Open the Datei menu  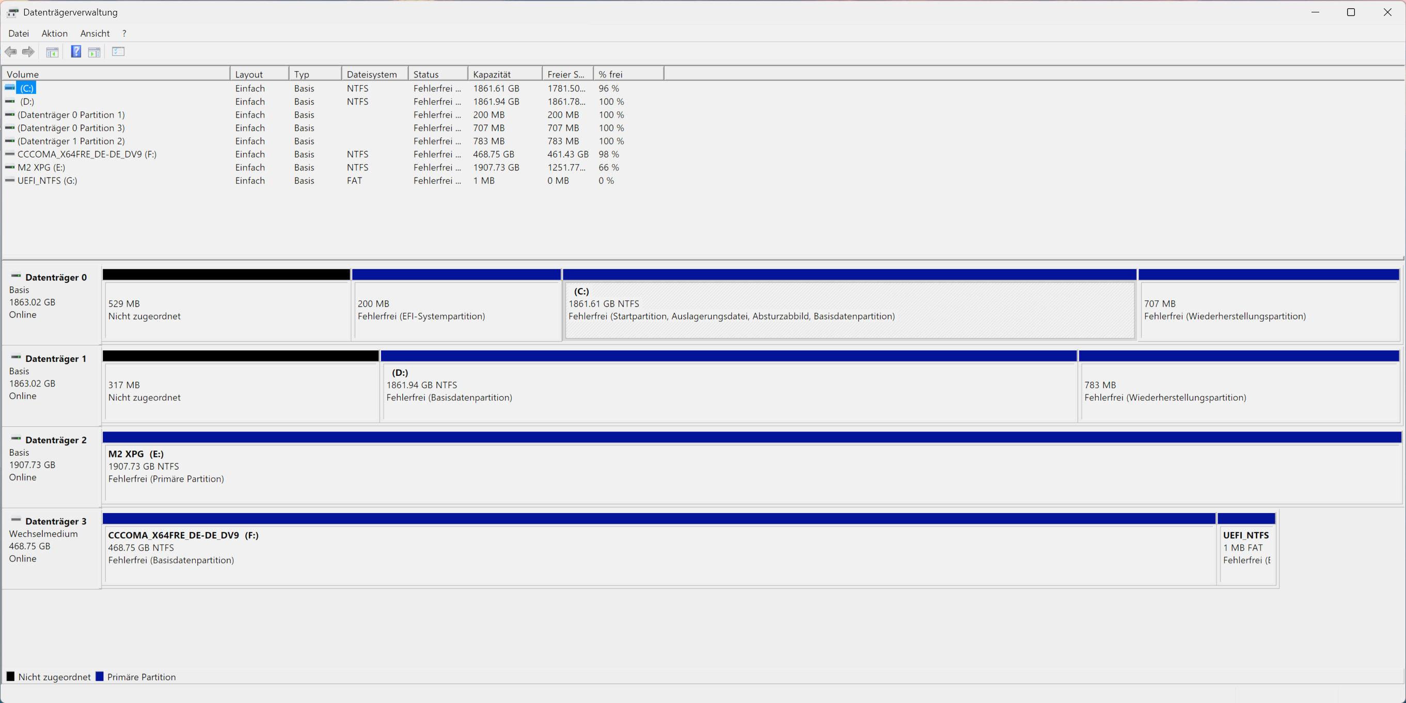point(19,34)
